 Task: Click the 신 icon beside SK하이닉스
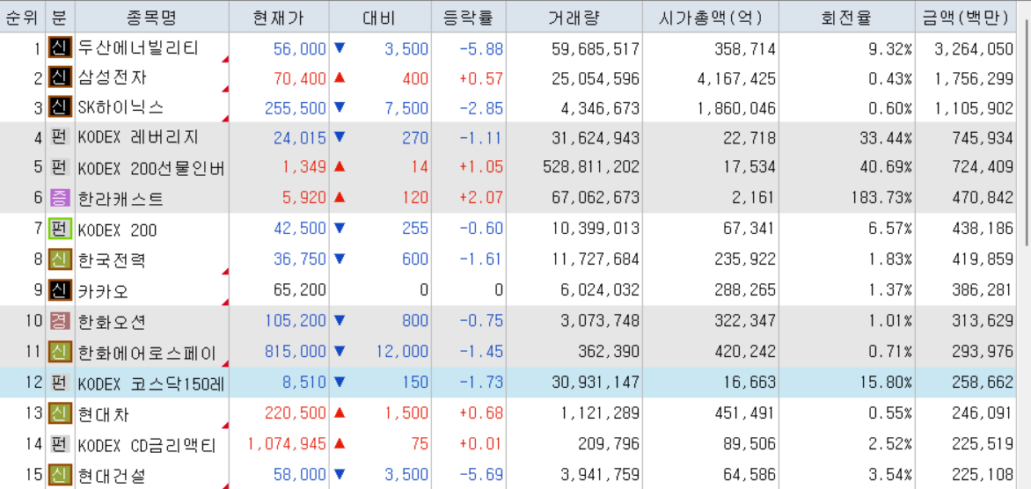point(59,108)
